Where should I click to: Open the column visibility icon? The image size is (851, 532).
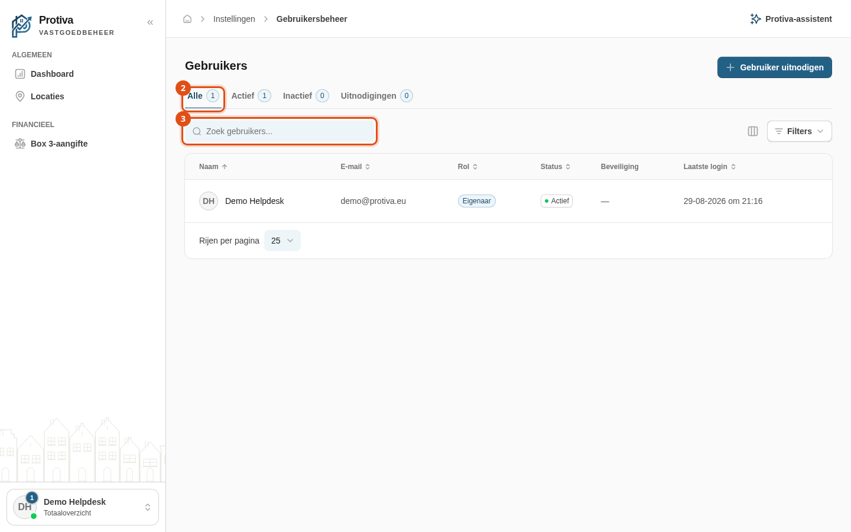[753, 131]
